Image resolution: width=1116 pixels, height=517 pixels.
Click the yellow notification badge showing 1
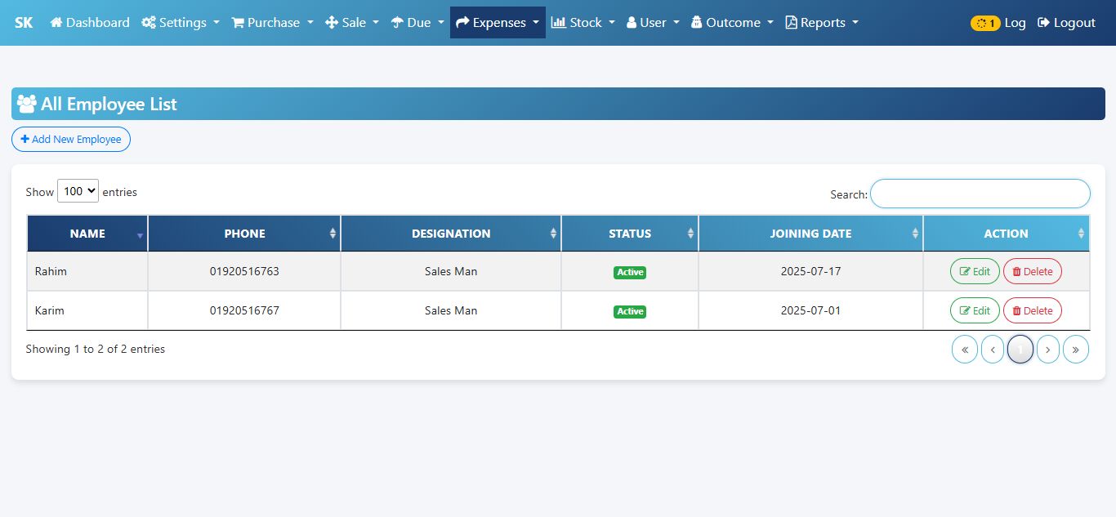tap(985, 24)
